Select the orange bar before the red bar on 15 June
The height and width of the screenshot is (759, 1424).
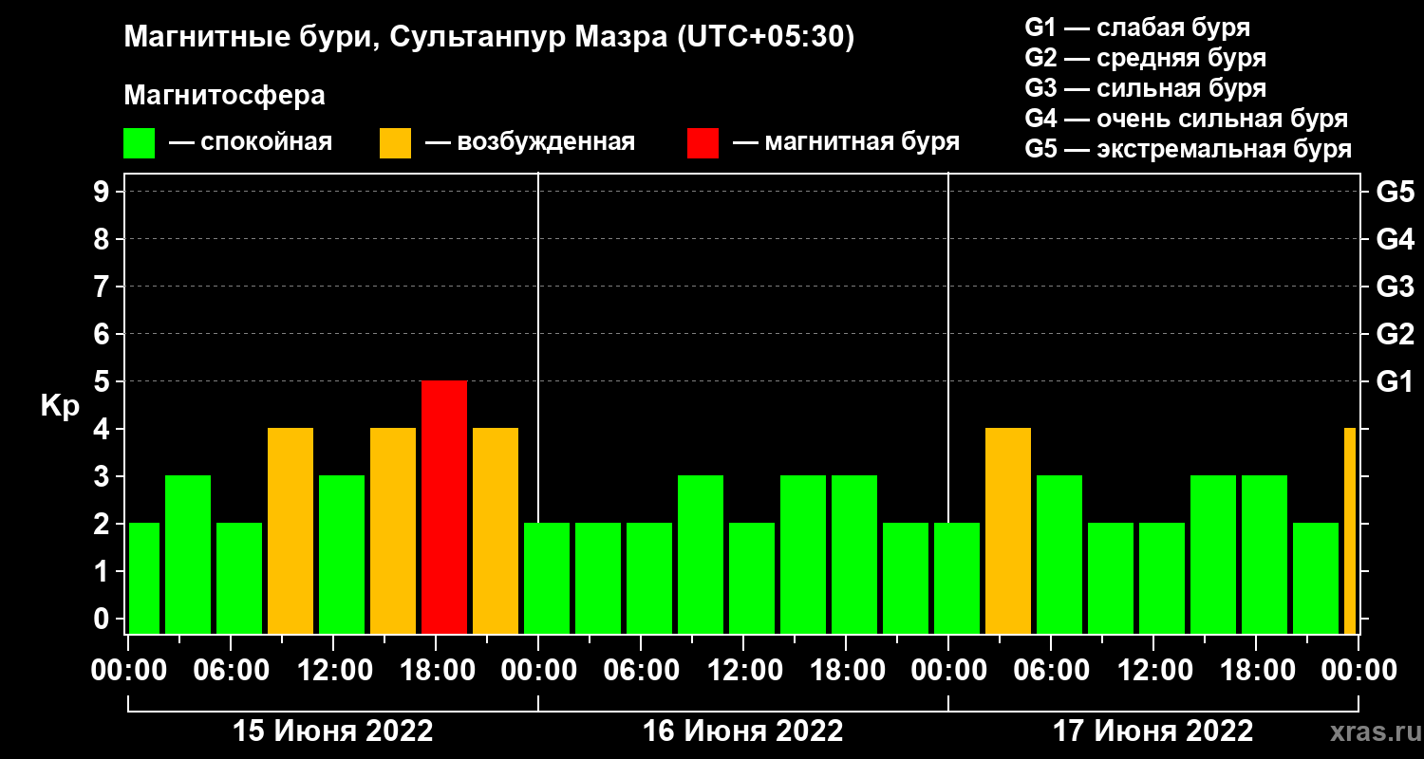click(393, 531)
